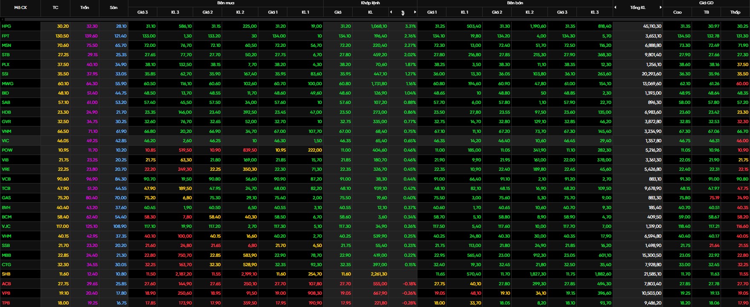Viewport: 750px width, 307px height.
Task: Open the HDB stock symbol
Action: point(6,112)
